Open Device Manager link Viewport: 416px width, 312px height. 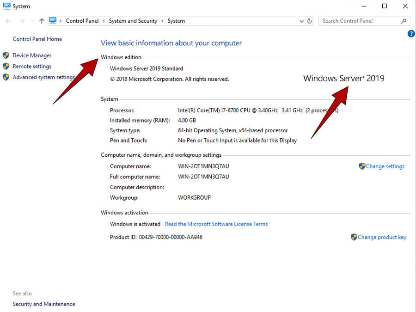tap(32, 55)
